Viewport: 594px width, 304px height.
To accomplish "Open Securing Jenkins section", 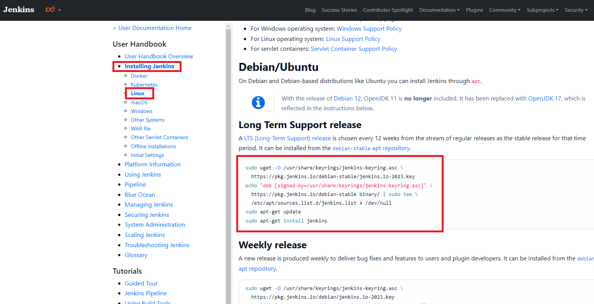I will click(x=147, y=215).
